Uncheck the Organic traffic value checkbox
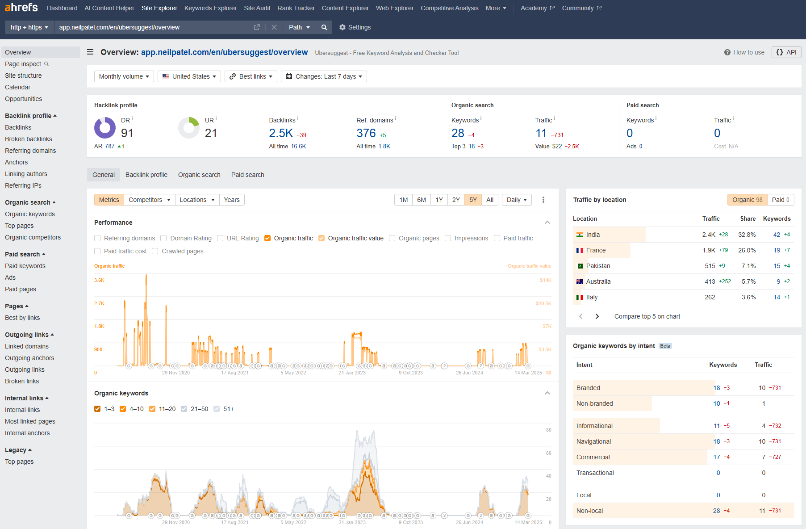This screenshot has height=529, width=806. 322,238
